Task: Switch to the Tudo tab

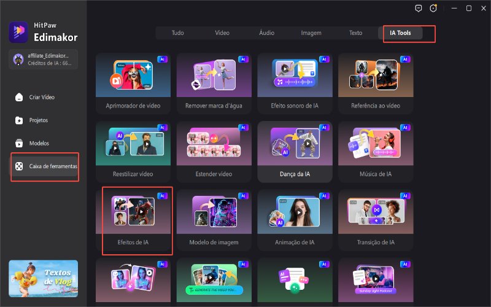Action: point(177,33)
